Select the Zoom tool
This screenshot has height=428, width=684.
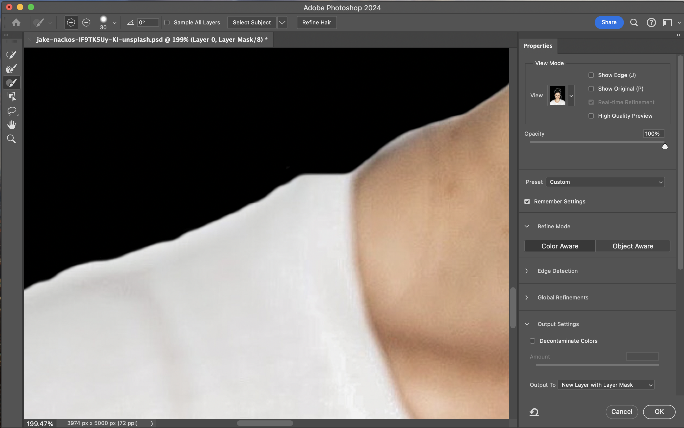tap(11, 139)
